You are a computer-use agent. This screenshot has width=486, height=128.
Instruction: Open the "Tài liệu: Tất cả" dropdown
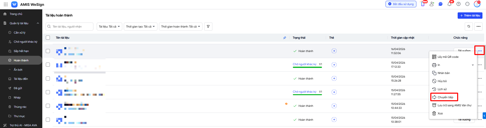point(109,27)
